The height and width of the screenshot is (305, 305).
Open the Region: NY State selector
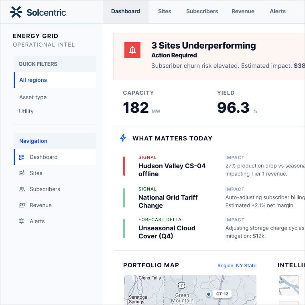click(x=237, y=266)
